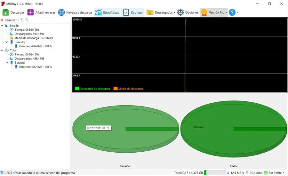
Task: Open the help button dropdown arrow
Action: (237, 12)
